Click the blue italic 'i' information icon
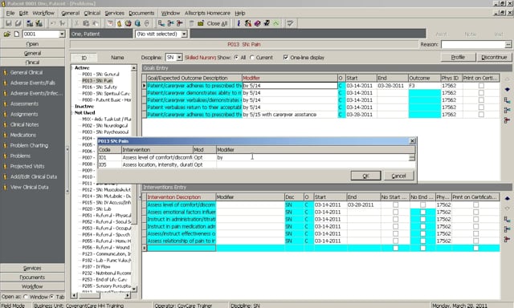 click(x=239, y=23)
